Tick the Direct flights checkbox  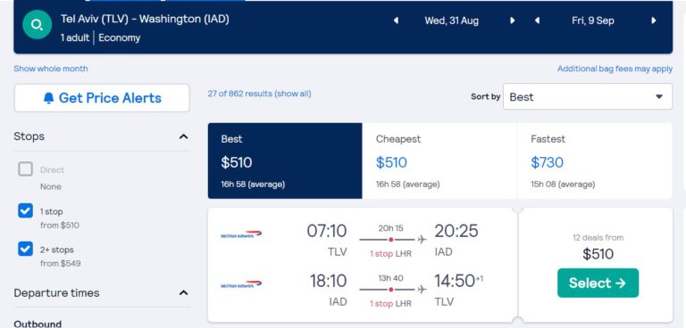(x=25, y=169)
